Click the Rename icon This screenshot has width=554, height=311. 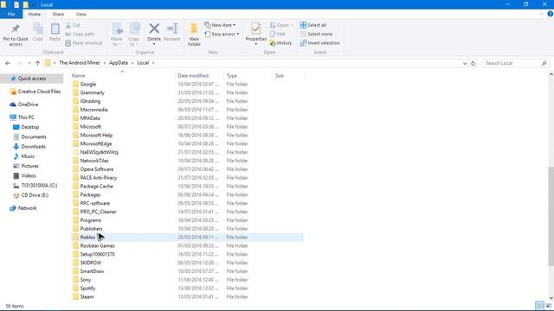172,29
